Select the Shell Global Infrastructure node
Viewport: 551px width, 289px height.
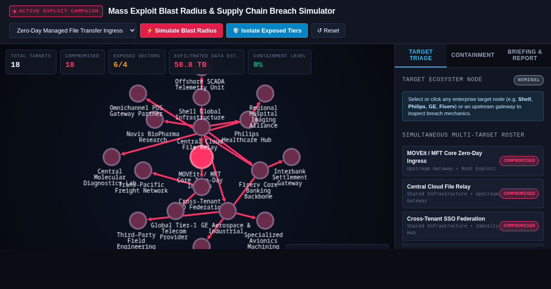click(202, 97)
